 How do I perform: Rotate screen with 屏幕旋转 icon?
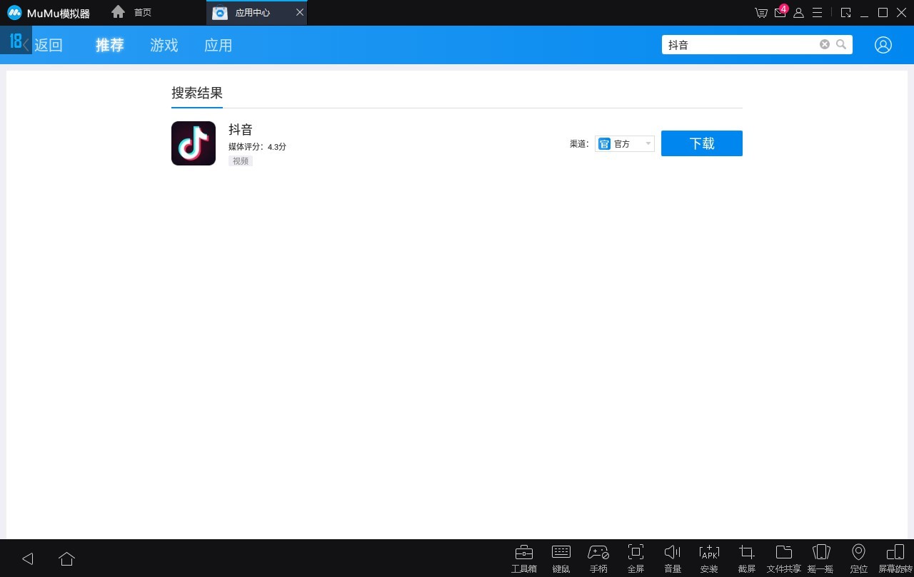click(895, 558)
